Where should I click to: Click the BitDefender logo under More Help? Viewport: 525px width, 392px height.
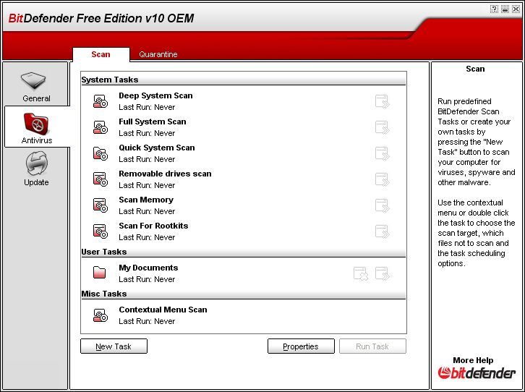click(477, 373)
